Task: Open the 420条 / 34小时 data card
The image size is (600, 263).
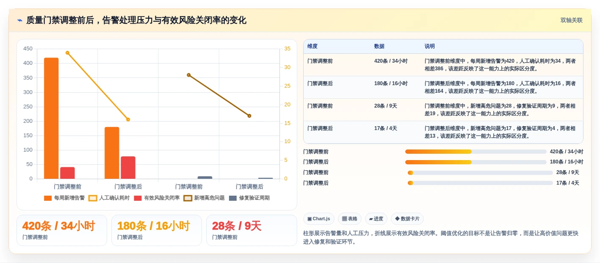Action: click(62, 230)
